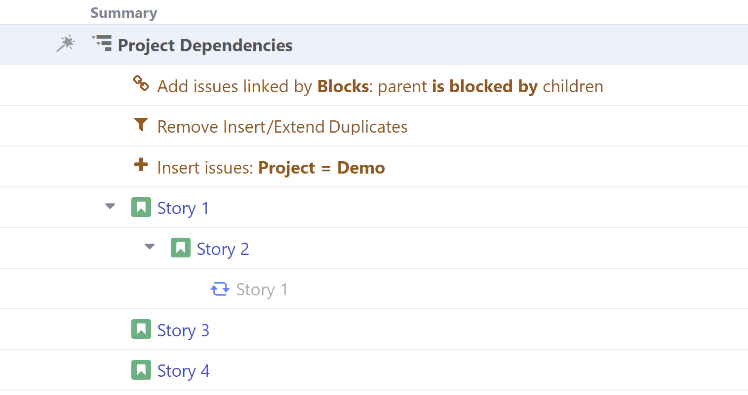The width and height of the screenshot is (748, 395).
Task: Click the Insert issues Project = Demo text
Action: (x=271, y=167)
